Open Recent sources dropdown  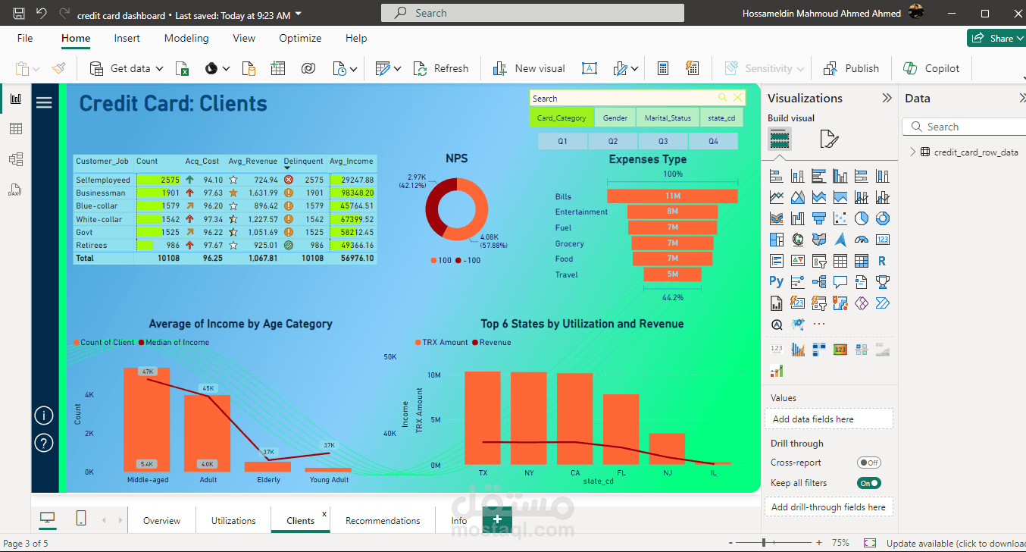(354, 69)
